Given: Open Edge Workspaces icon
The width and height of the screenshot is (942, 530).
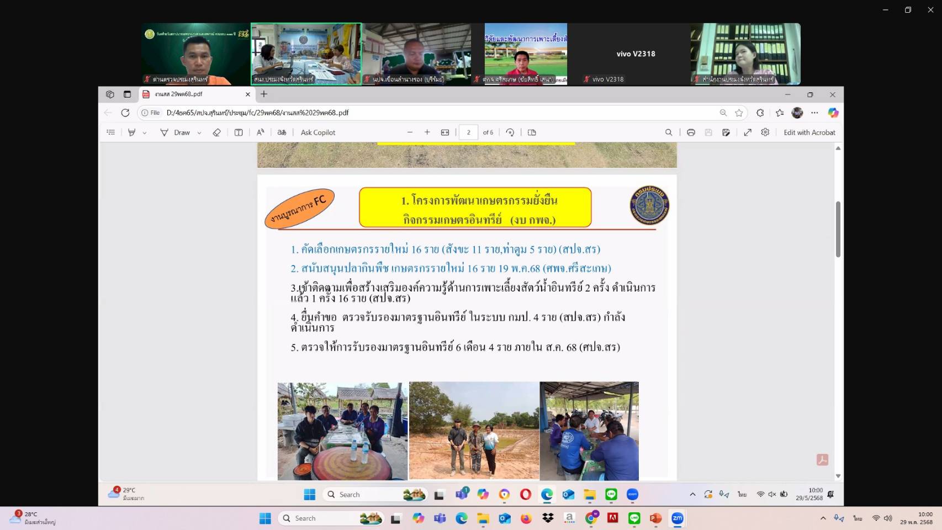Looking at the screenshot, I should (x=110, y=94).
